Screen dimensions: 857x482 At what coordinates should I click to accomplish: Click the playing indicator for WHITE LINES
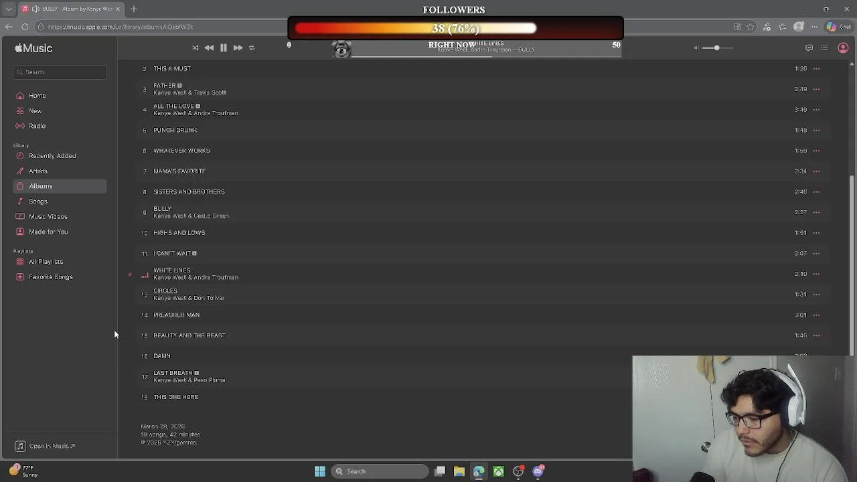click(145, 274)
